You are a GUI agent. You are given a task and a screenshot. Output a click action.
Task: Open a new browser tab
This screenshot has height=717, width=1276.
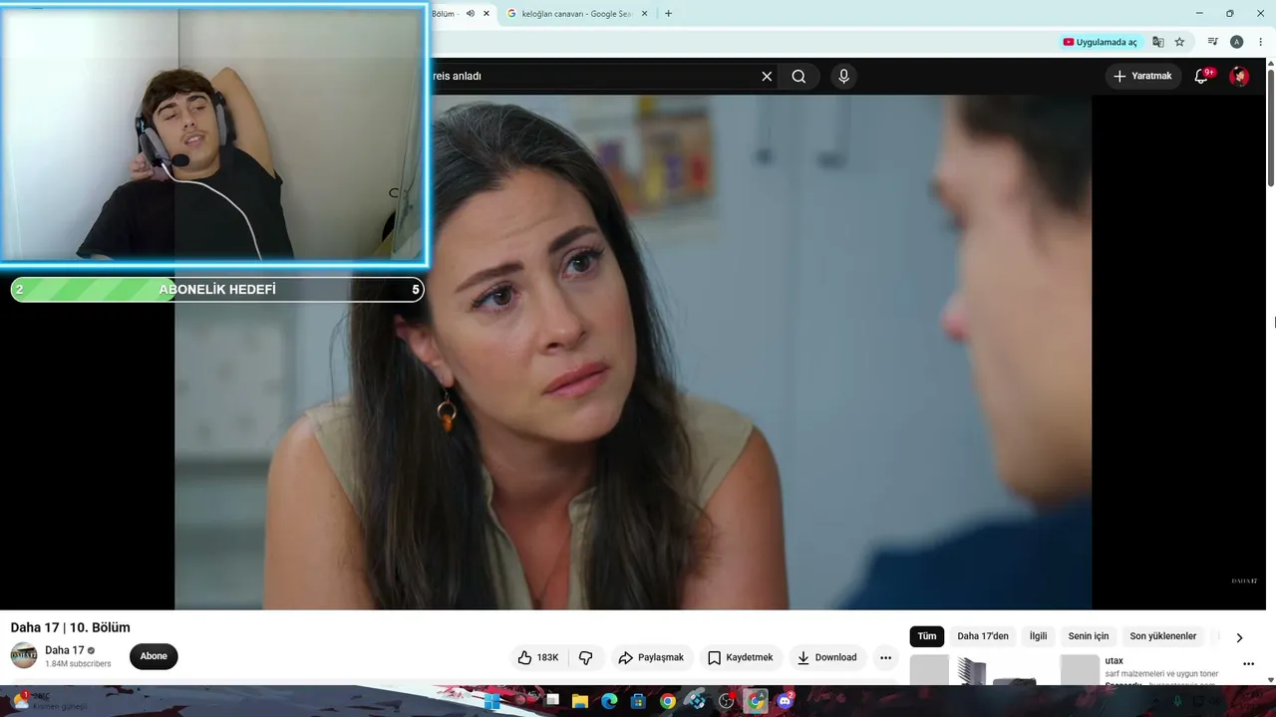(668, 14)
